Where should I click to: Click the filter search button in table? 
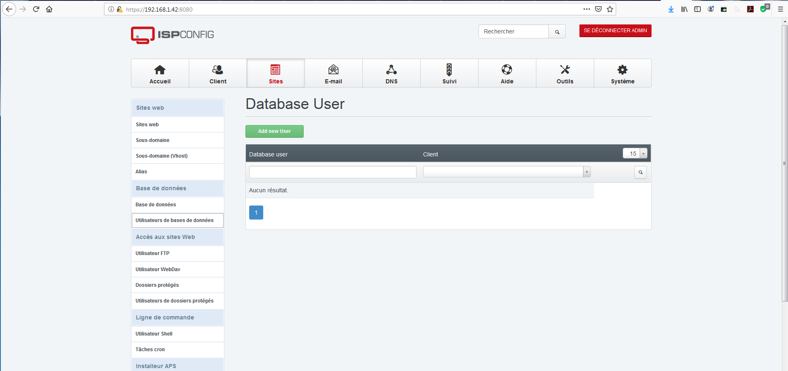point(640,172)
